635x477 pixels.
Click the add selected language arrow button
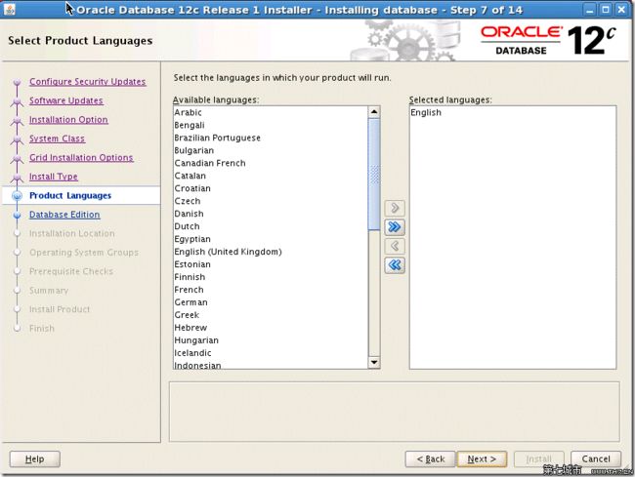tap(395, 208)
